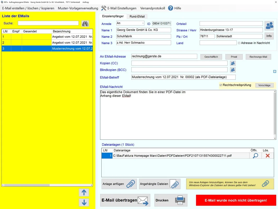Expand the Anrede dropdown
278x209 pixels.
pyautogui.click(x=143, y=23)
